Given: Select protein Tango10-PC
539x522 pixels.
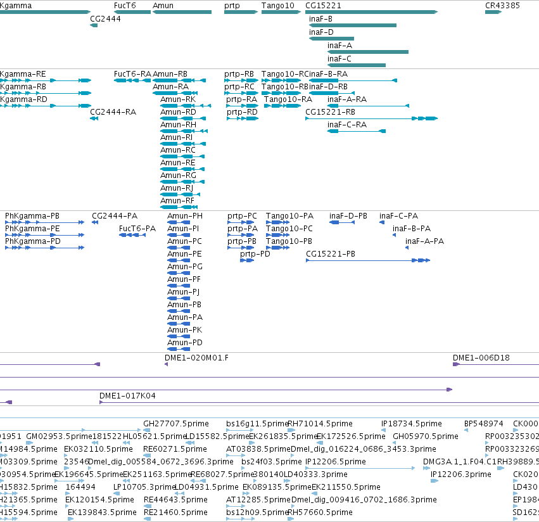Looking at the screenshot, I should 289,229.
